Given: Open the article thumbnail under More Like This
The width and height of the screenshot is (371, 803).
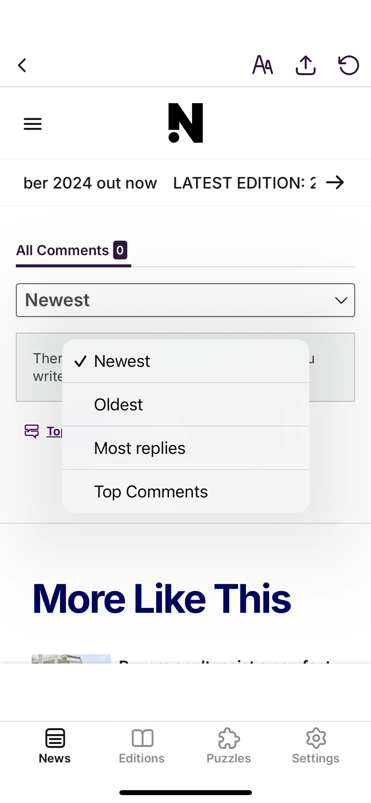Looking at the screenshot, I should point(71,659).
